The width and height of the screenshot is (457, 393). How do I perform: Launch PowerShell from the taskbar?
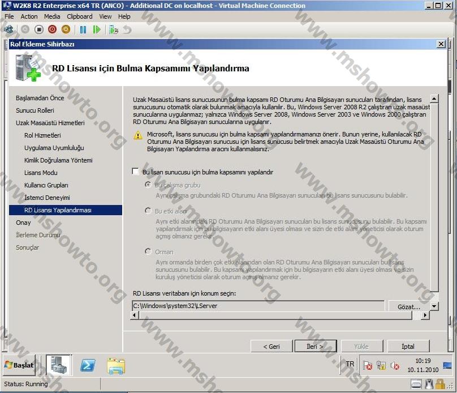click(88, 365)
